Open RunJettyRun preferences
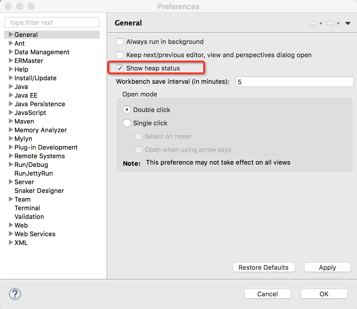This screenshot has width=357, height=309. point(34,173)
